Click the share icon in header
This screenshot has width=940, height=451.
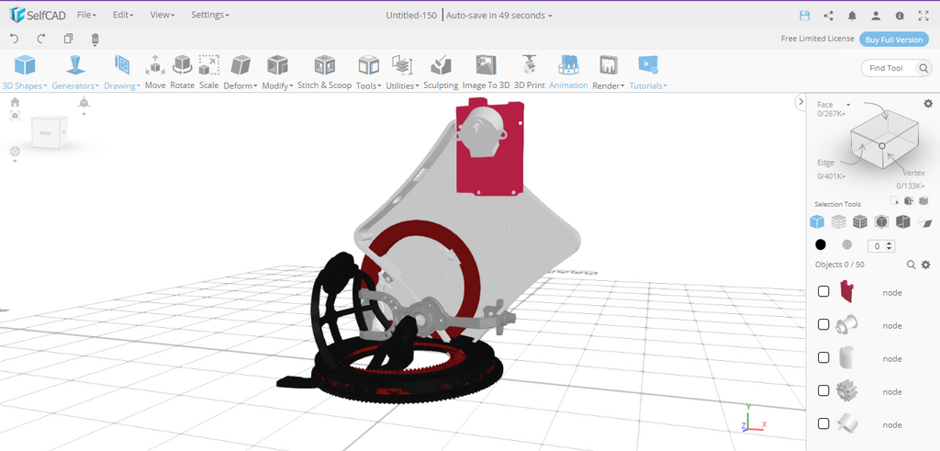(x=829, y=16)
